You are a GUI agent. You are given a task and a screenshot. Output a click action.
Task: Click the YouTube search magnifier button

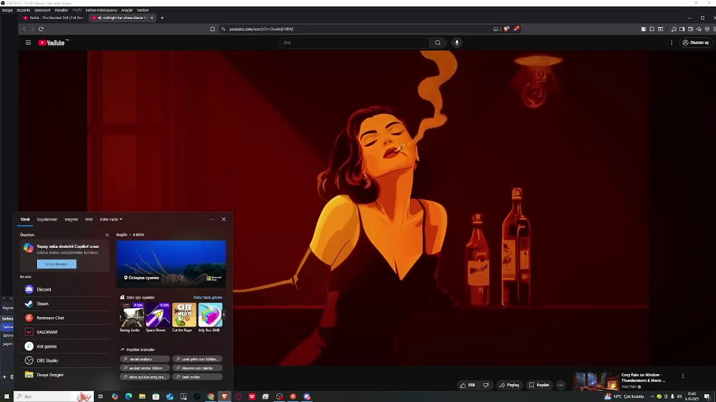click(438, 42)
